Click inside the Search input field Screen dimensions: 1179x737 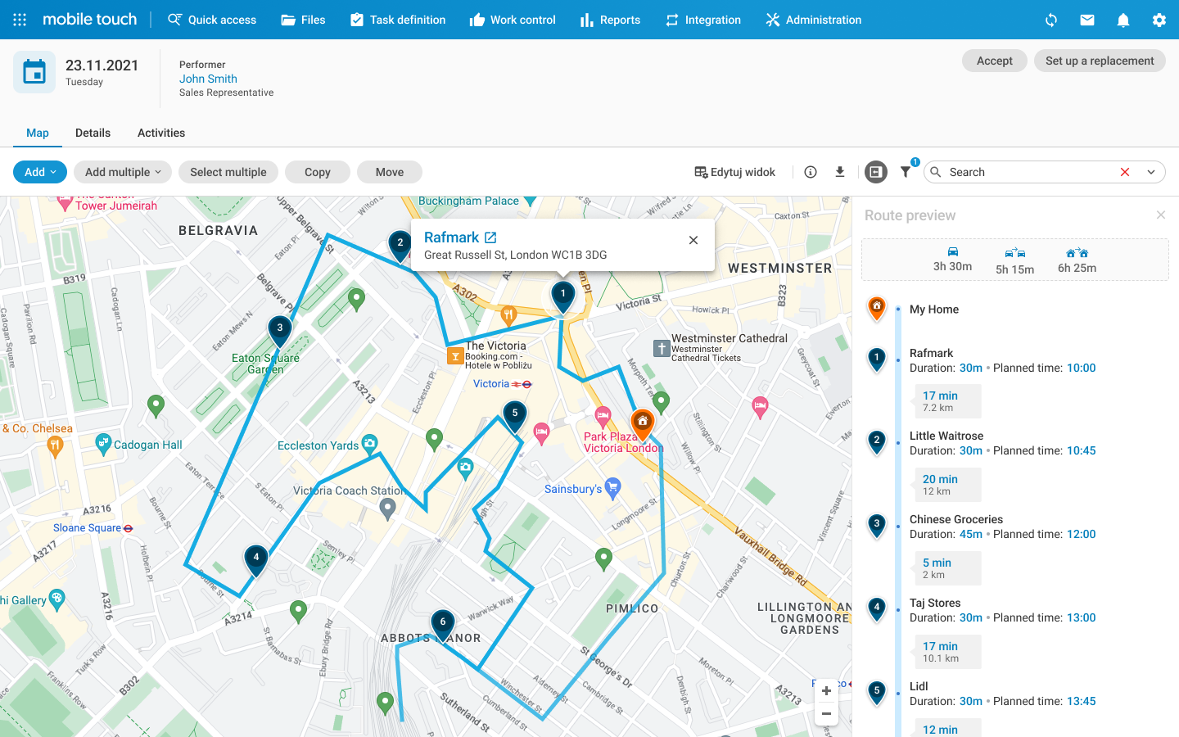1023,172
